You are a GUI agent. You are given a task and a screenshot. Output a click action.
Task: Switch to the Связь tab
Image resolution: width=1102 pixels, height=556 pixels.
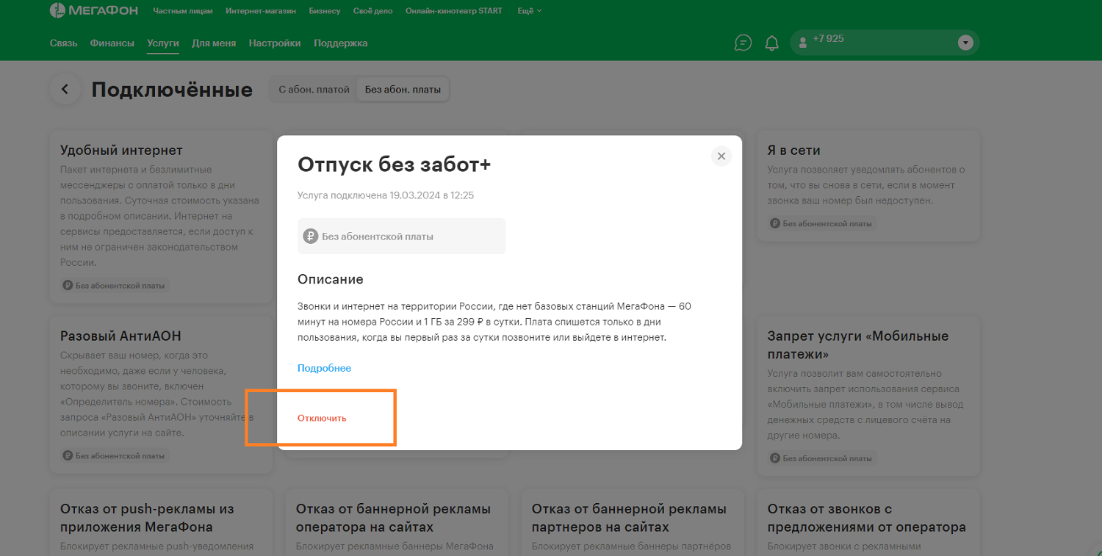pyautogui.click(x=63, y=43)
